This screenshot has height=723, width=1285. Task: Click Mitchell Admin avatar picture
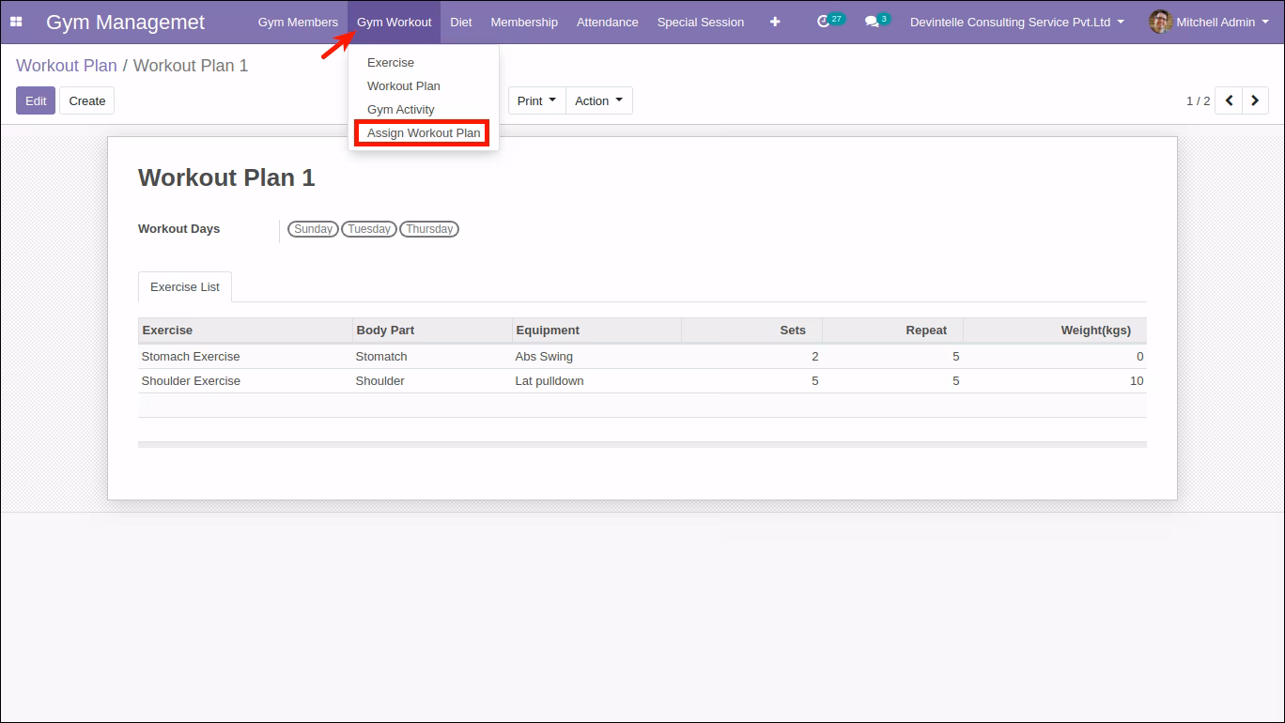coord(1160,22)
